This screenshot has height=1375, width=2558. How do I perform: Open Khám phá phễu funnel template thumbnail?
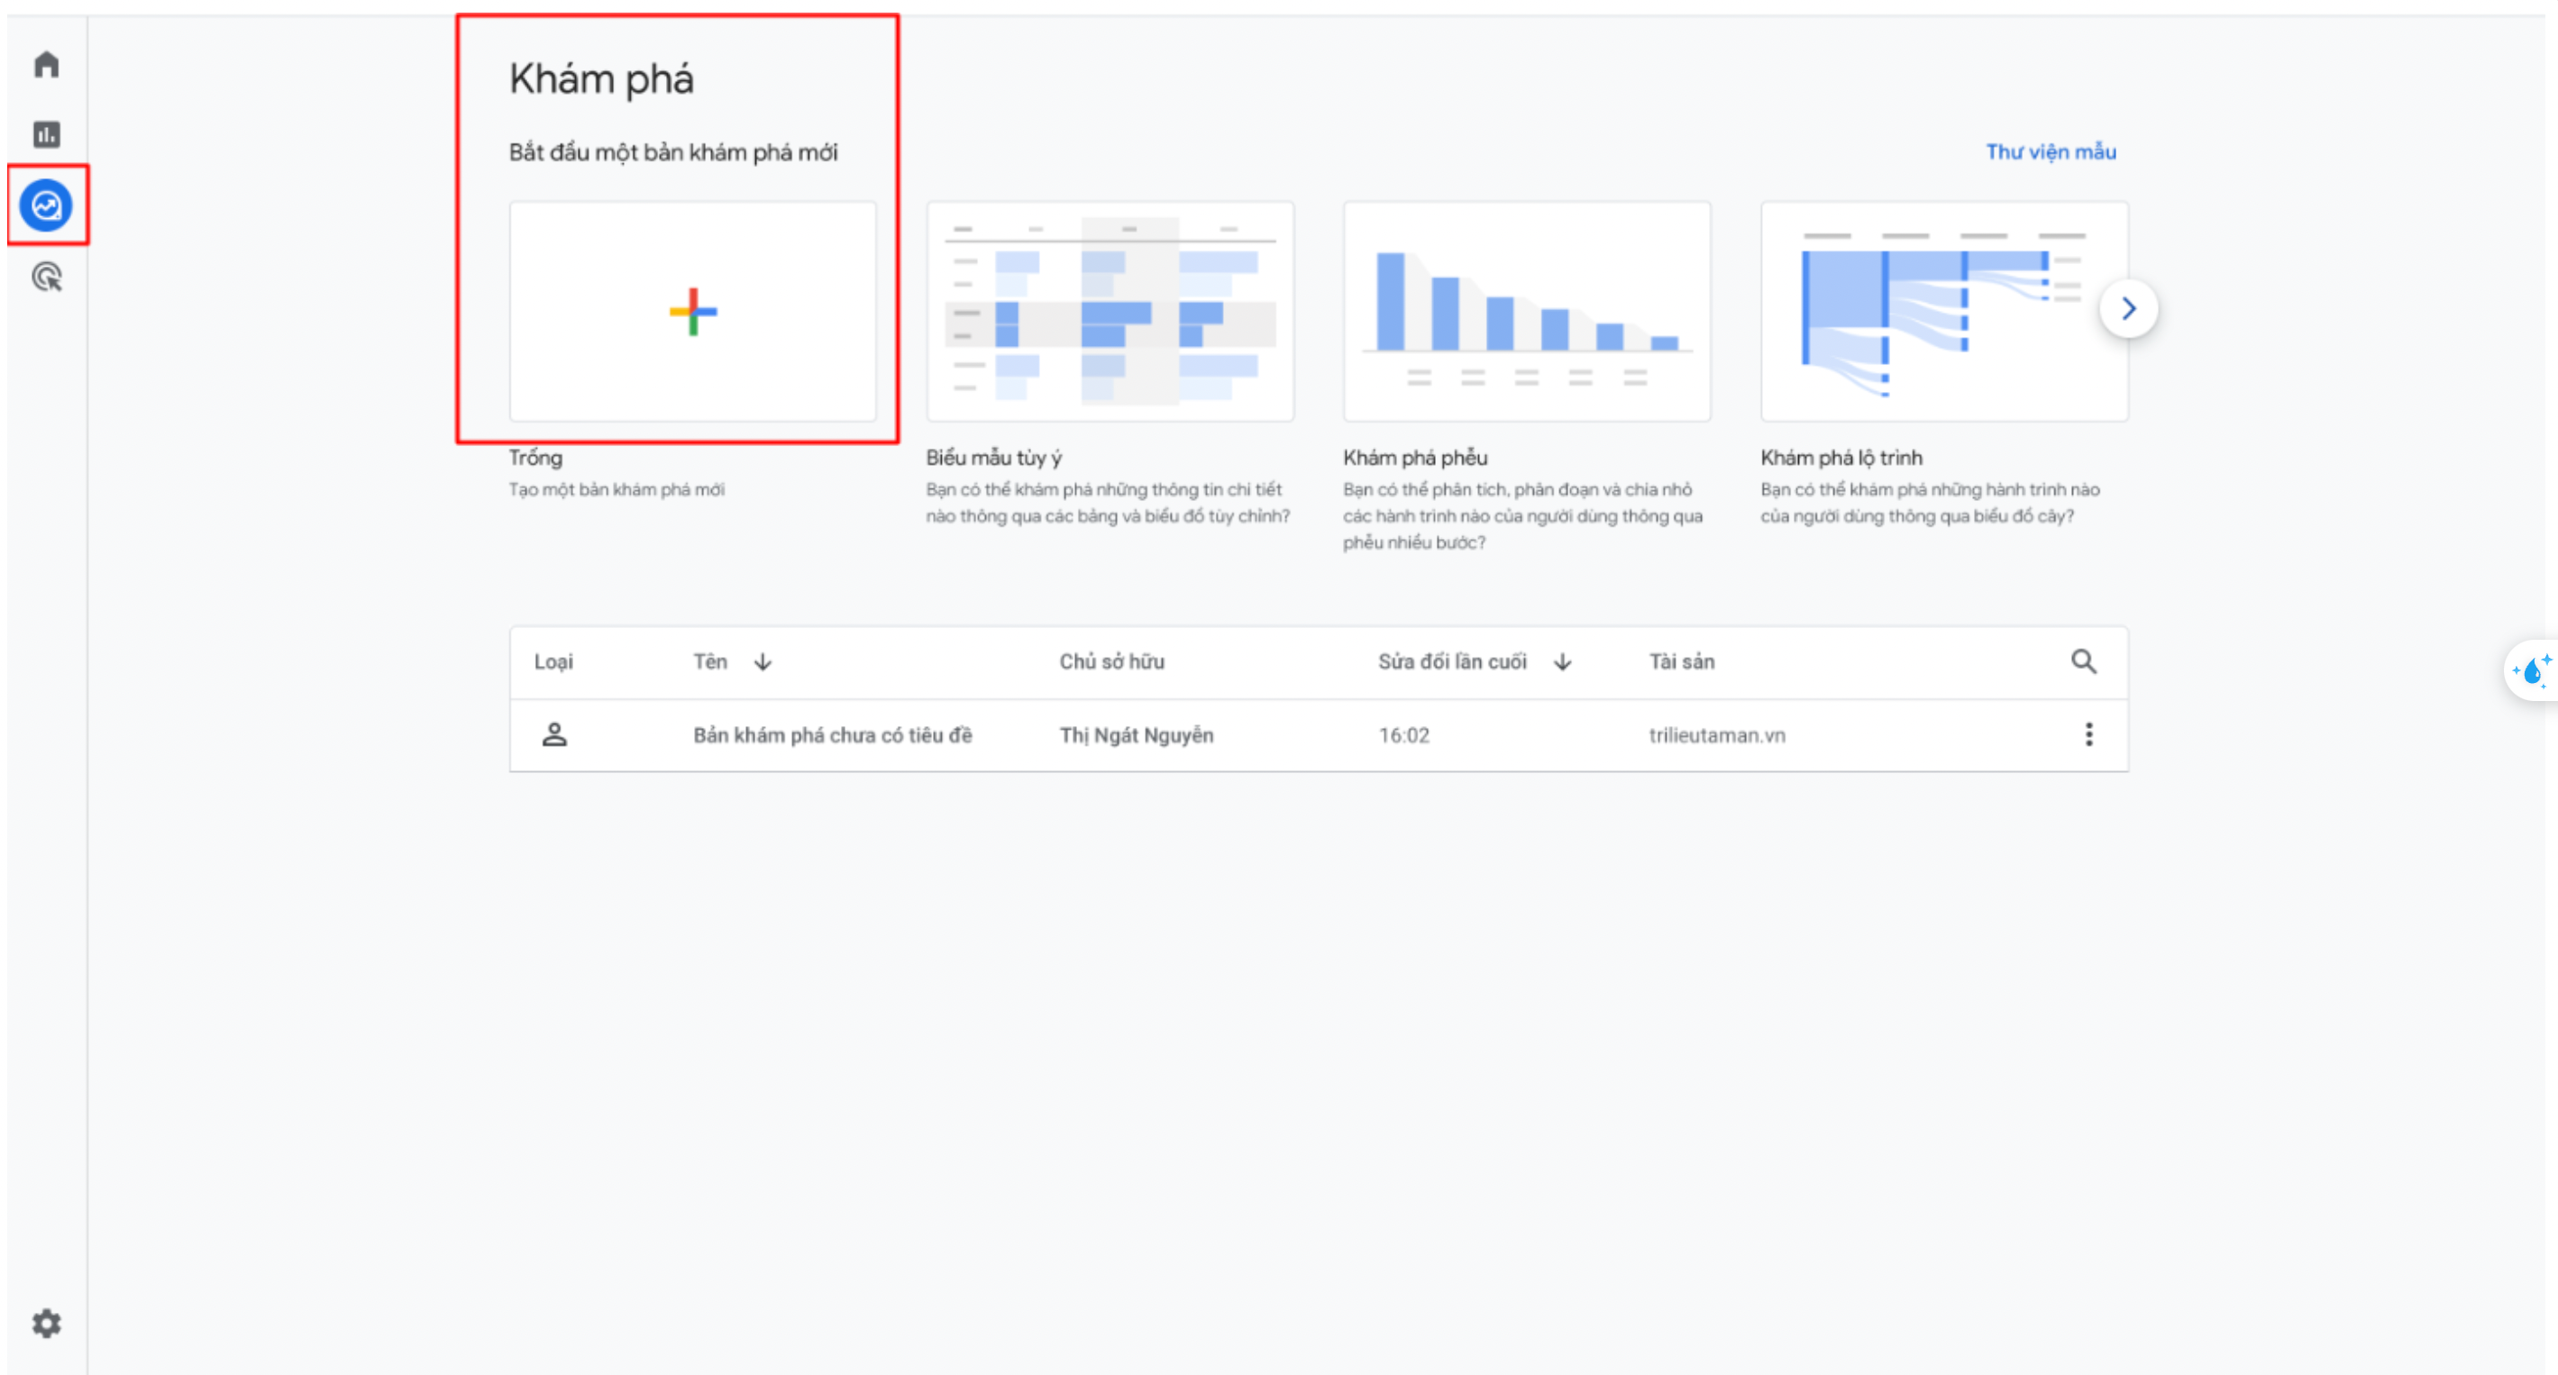pos(1527,312)
